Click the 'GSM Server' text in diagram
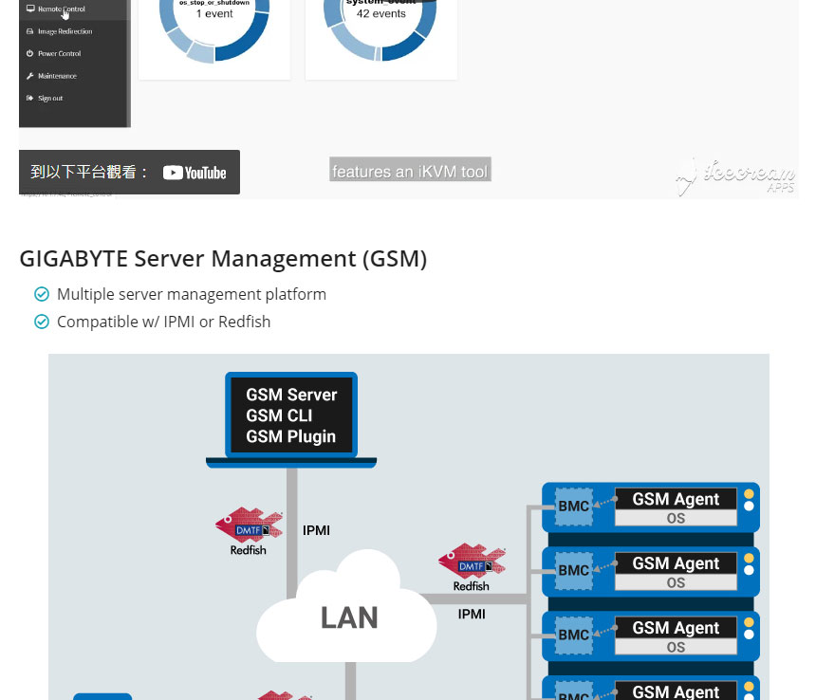The width and height of the screenshot is (816, 700). [291, 395]
